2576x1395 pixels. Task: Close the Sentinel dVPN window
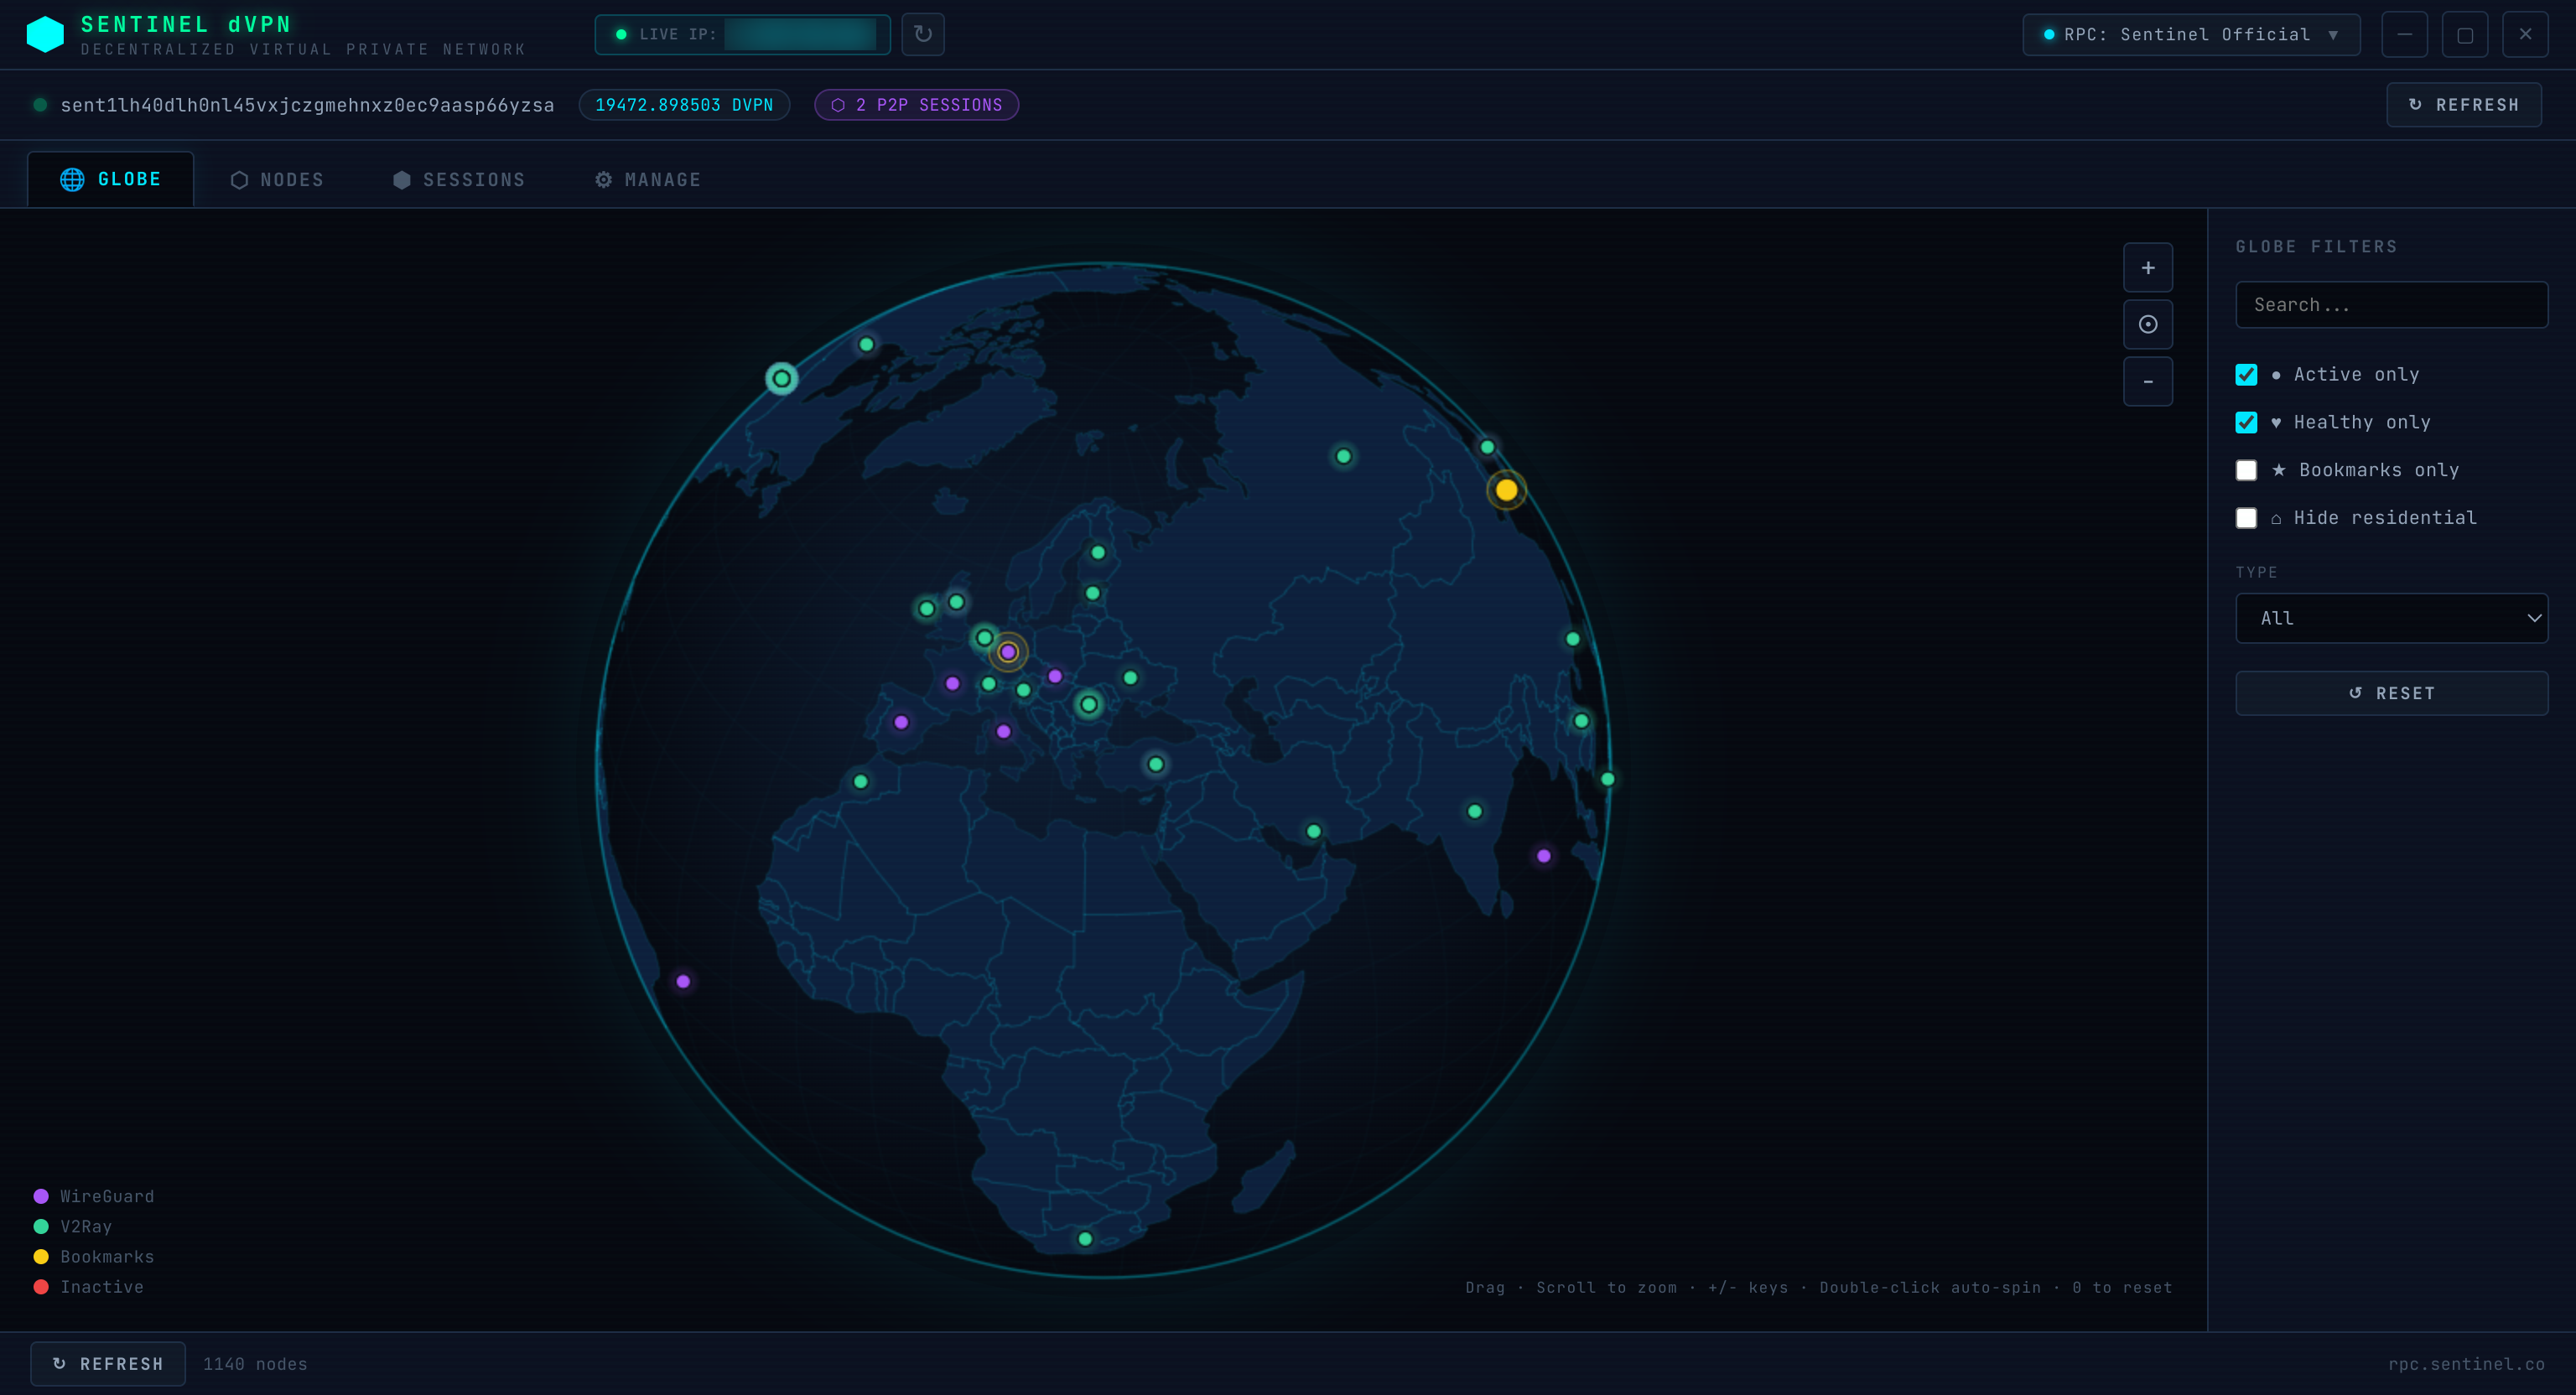click(2525, 34)
